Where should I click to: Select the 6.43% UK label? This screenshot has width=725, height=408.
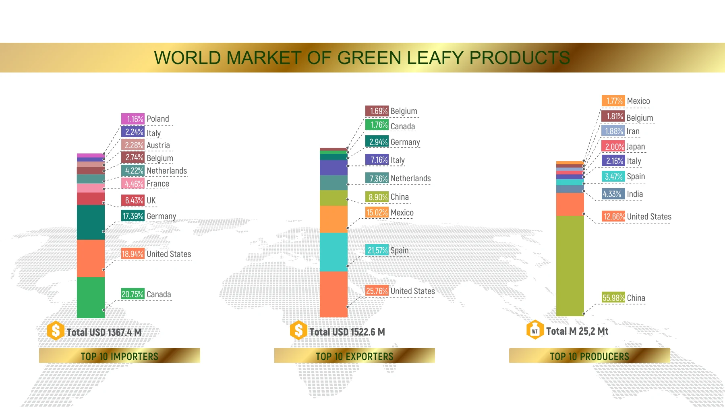tap(139, 200)
